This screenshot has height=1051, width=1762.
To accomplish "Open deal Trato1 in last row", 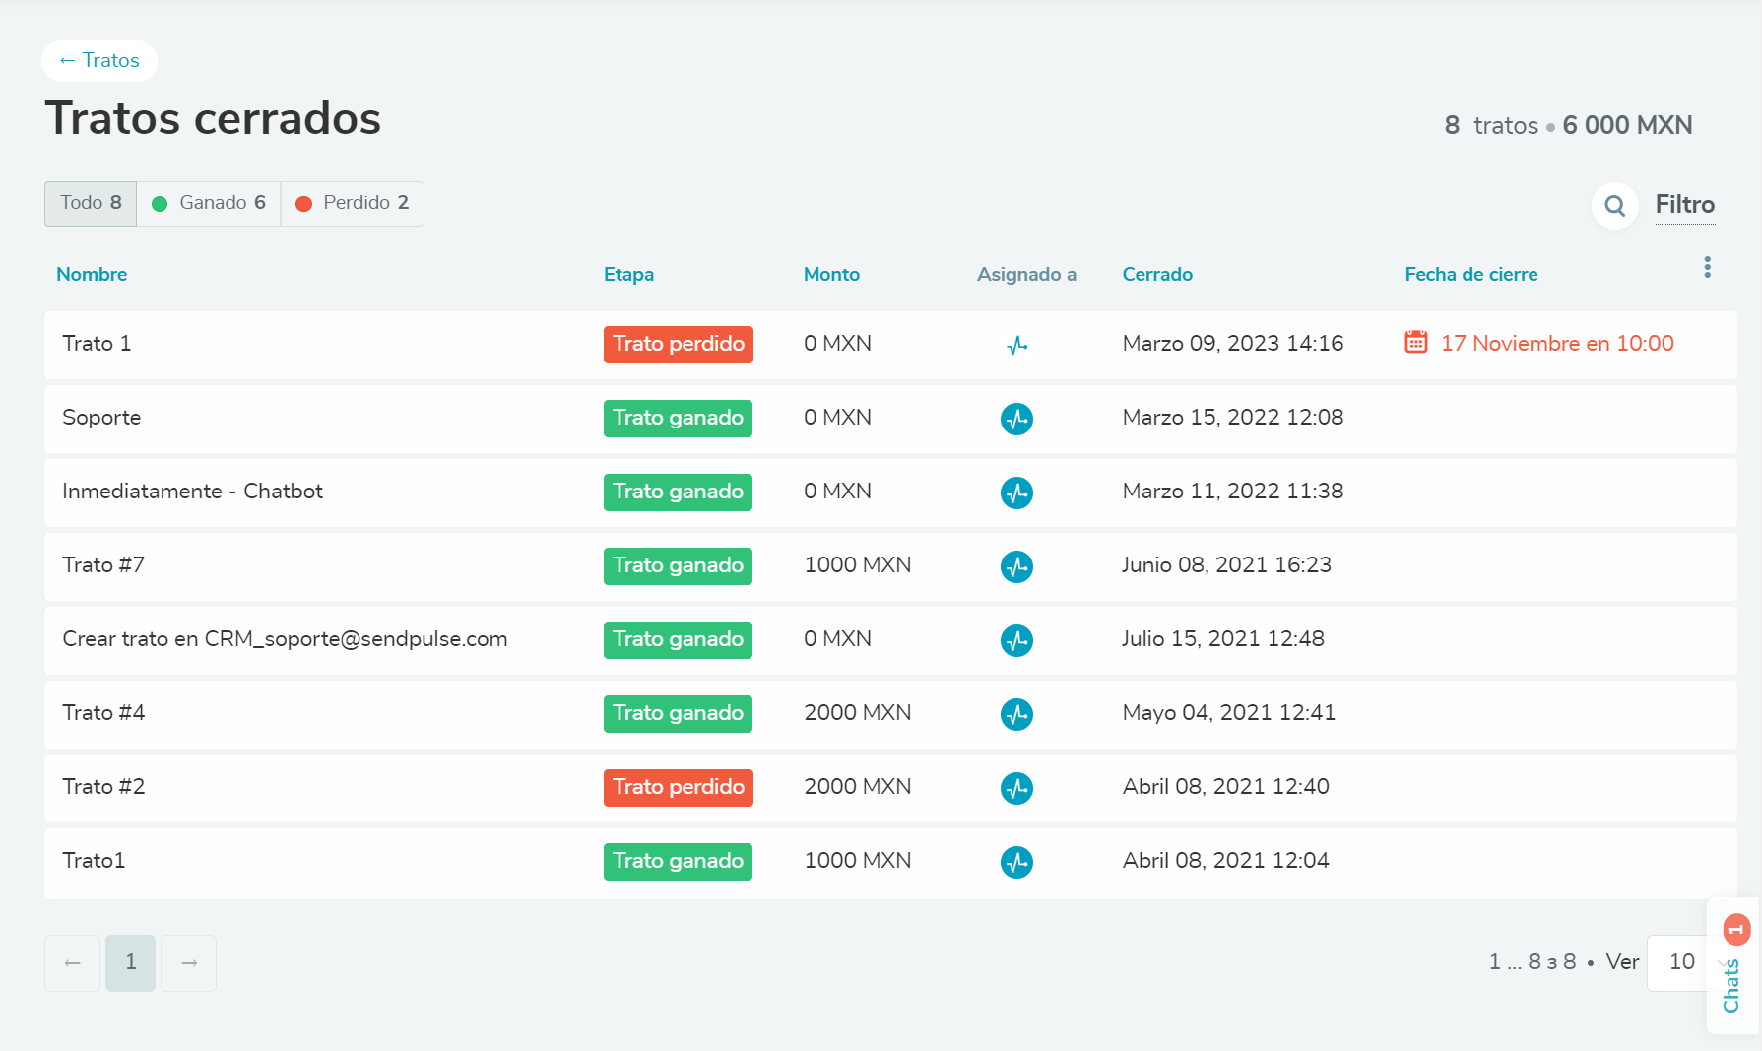I will pos(94,860).
